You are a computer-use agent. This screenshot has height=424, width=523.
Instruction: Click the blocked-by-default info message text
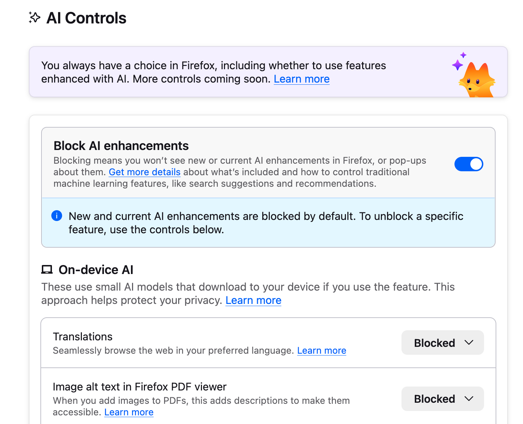coord(266,223)
